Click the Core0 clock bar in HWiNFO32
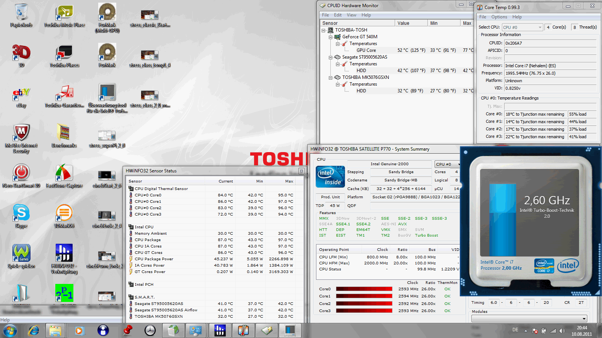602x338 pixels. [x=364, y=289]
